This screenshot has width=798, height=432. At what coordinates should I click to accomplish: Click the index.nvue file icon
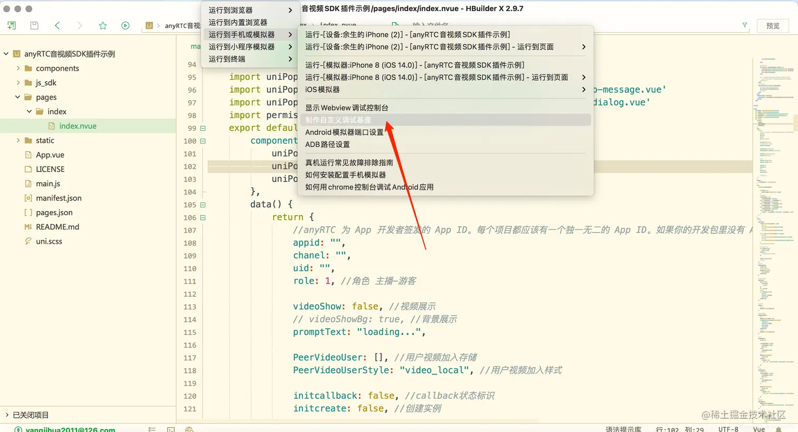click(x=52, y=126)
